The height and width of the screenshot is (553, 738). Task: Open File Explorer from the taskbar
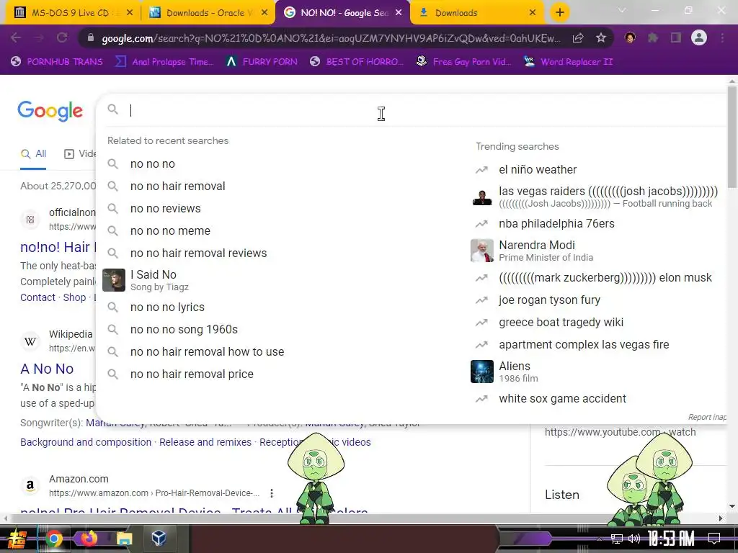pos(124,539)
